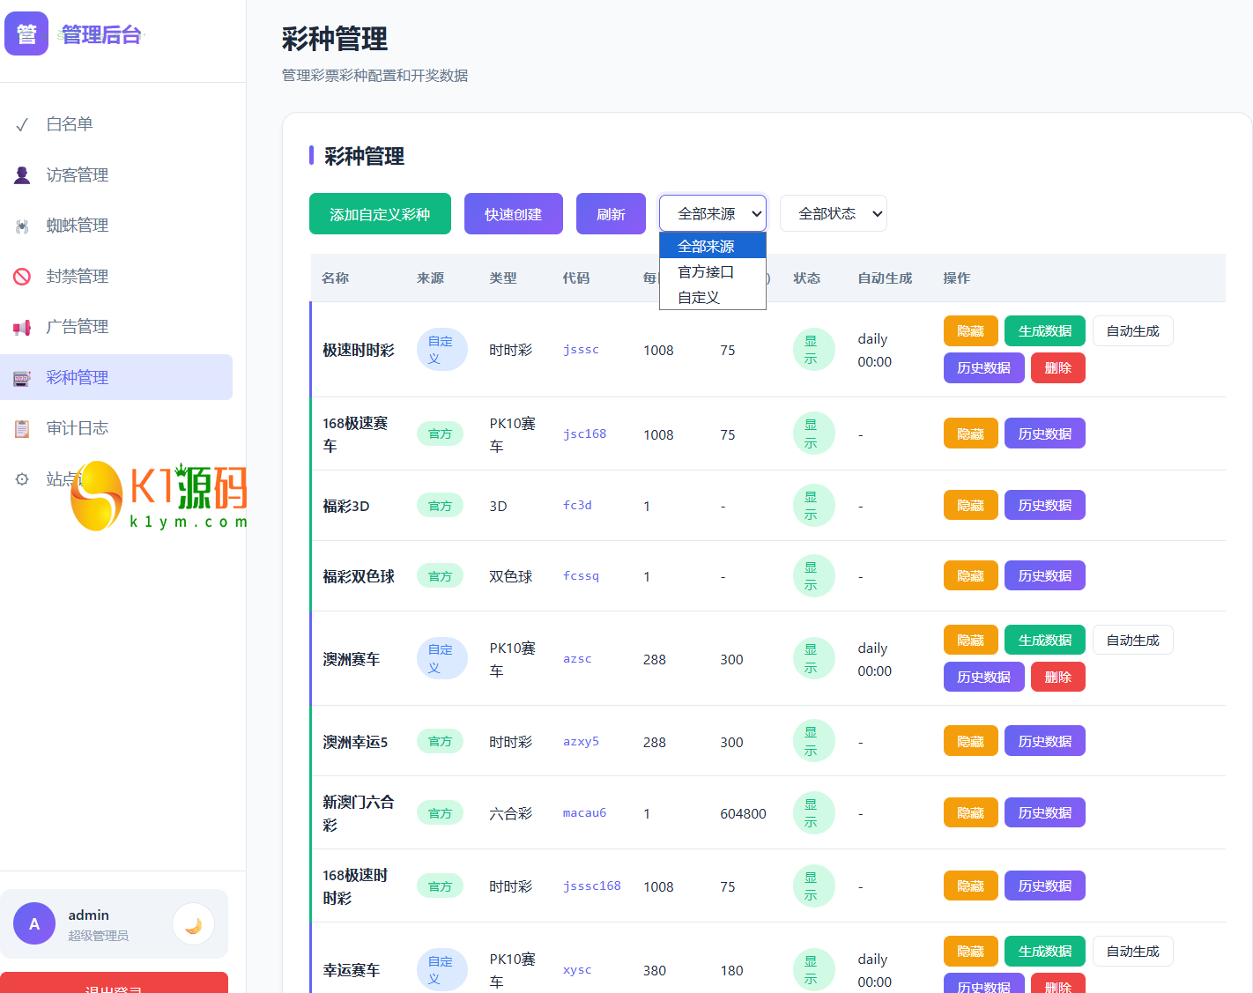Click 显示 status badge of 澳洲赛车
1253x993 pixels.
pyautogui.click(x=813, y=659)
